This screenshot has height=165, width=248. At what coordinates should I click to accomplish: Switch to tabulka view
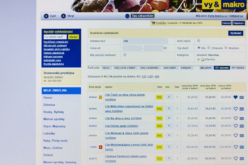[x=238, y=68]
